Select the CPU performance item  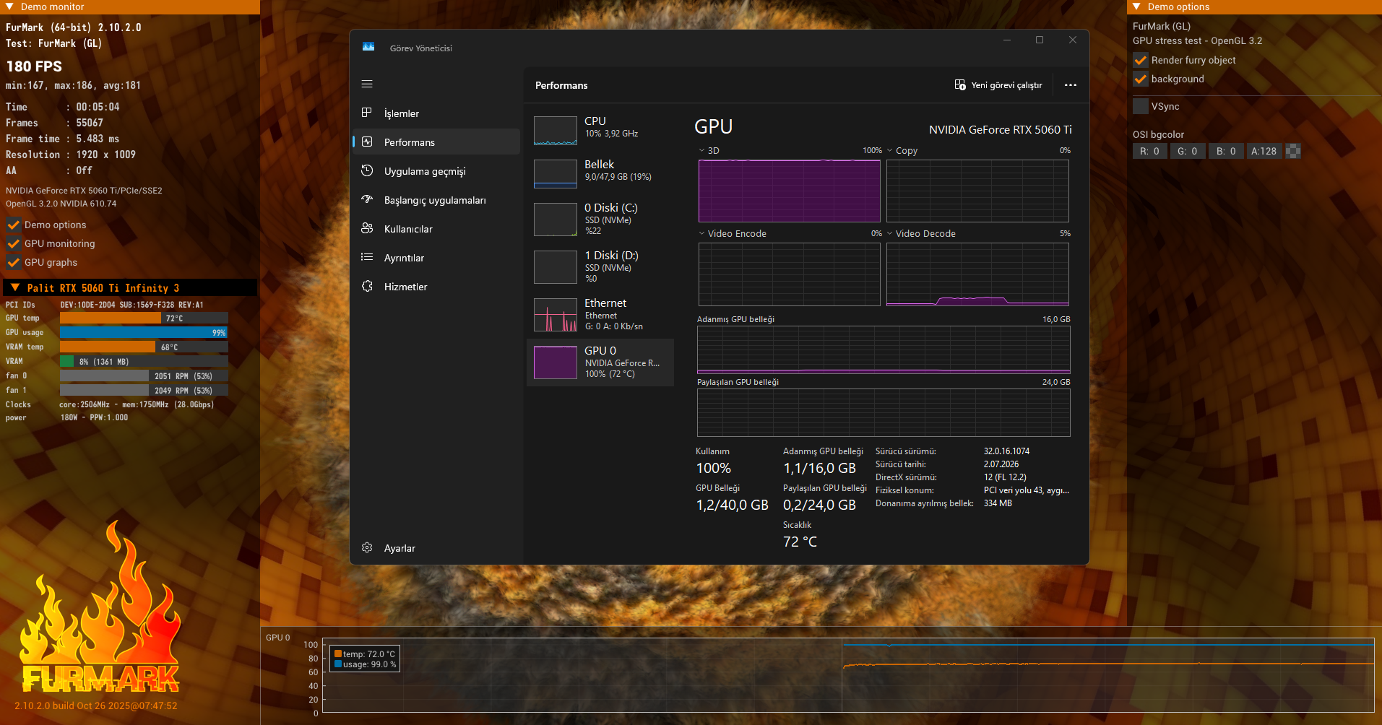pos(600,130)
